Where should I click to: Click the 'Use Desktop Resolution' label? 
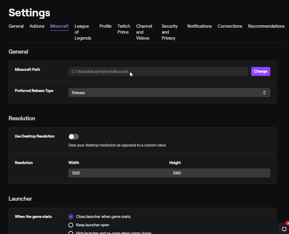point(35,136)
